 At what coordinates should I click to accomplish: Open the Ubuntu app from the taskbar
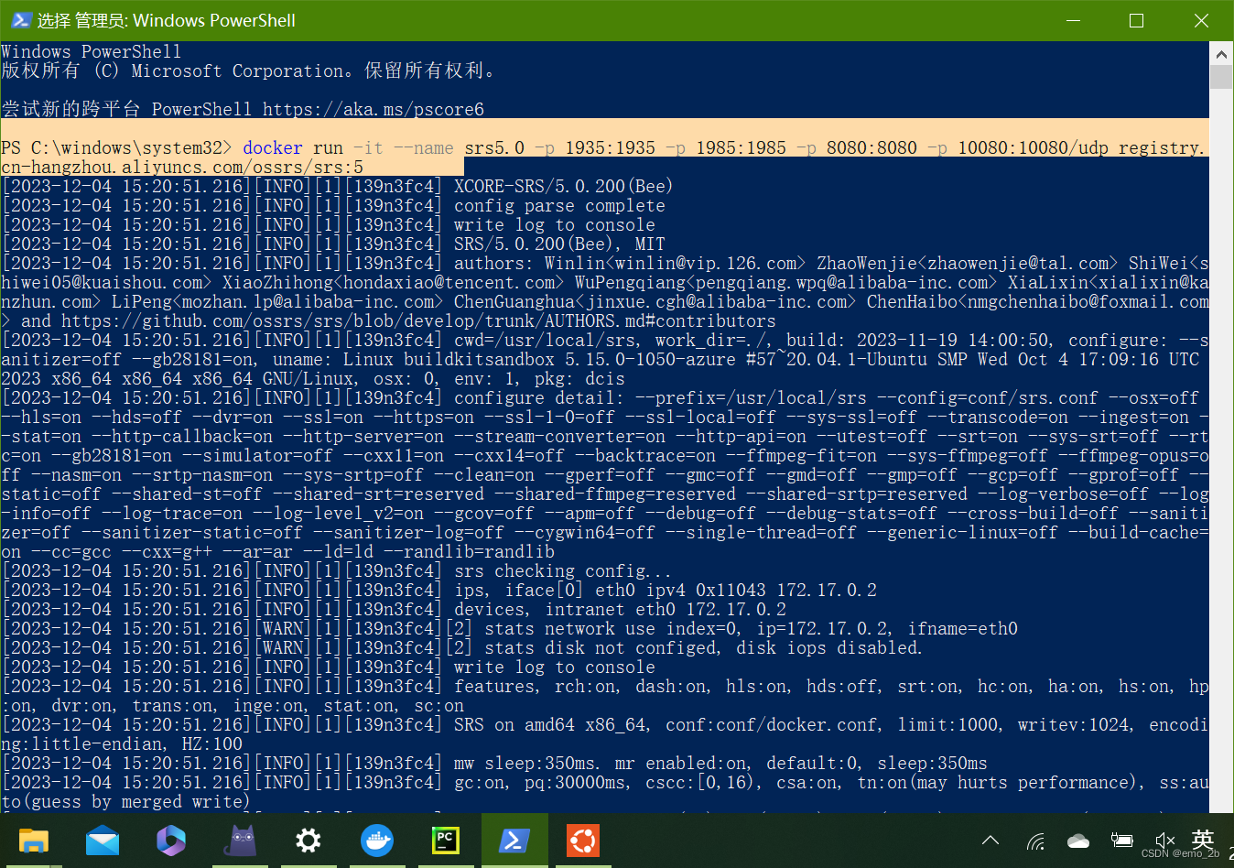tap(583, 841)
